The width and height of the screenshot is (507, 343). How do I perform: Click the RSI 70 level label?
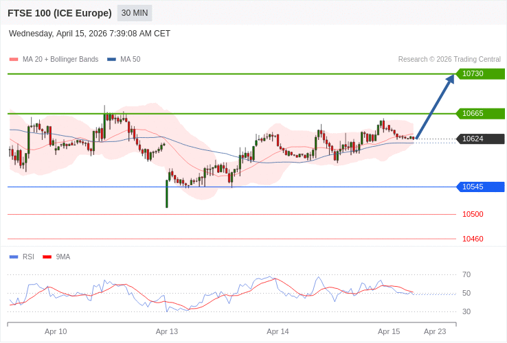point(466,275)
